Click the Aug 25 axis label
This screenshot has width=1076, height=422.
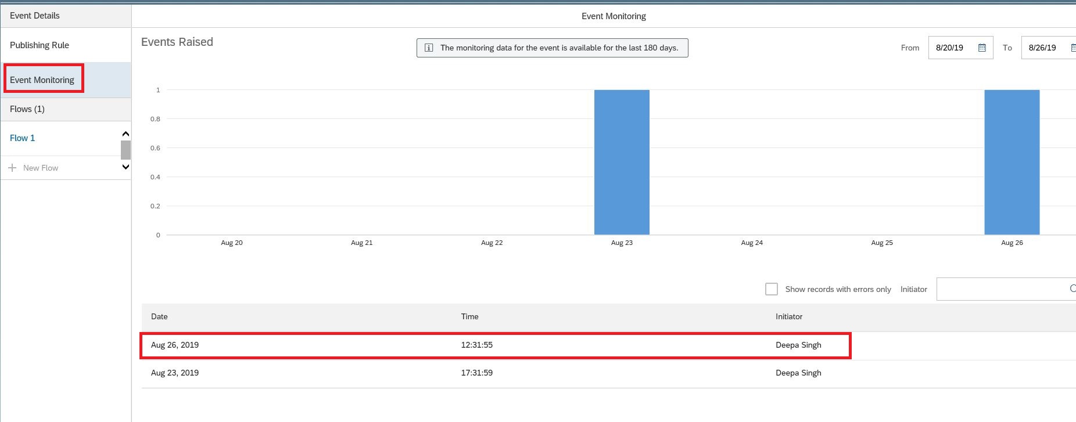click(x=882, y=243)
